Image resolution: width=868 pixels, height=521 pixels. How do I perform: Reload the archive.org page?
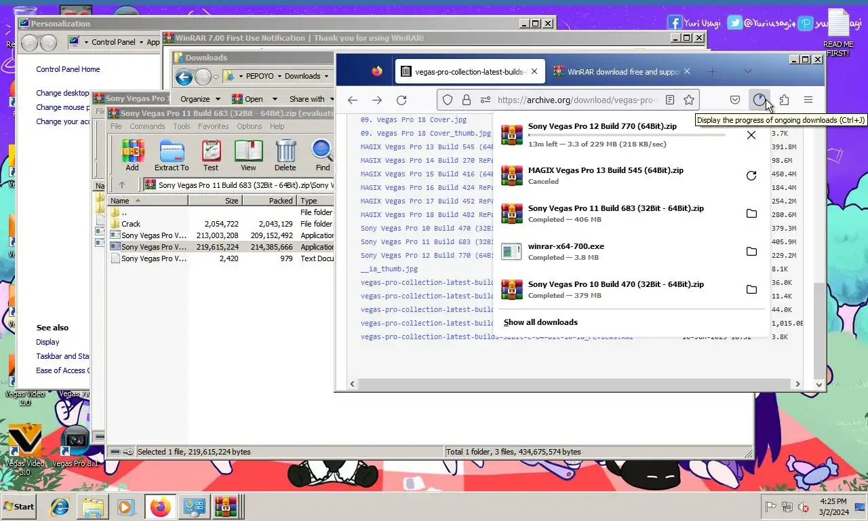click(x=401, y=100)
